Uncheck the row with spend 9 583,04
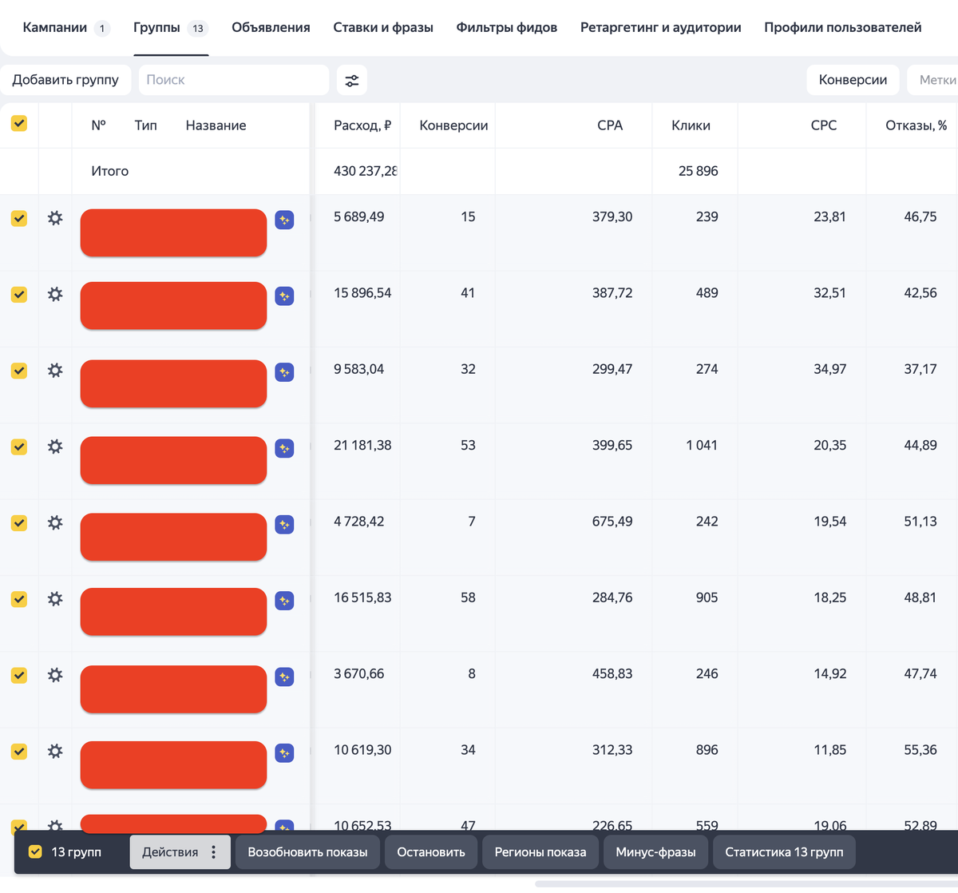The image size is (958, 893). 19,371
